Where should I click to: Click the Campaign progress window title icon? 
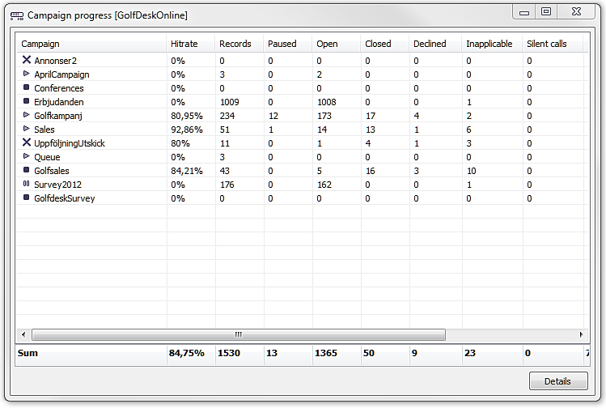pos(17,16)
